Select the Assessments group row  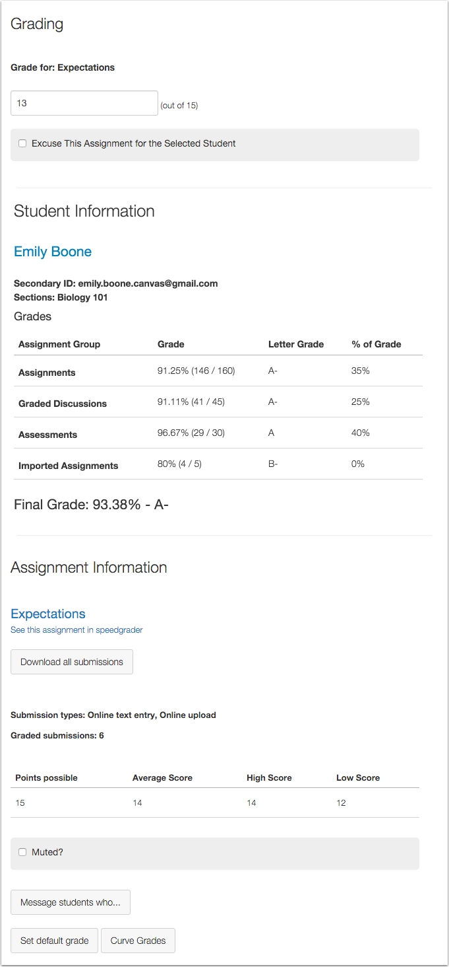[x=218, y=433]
